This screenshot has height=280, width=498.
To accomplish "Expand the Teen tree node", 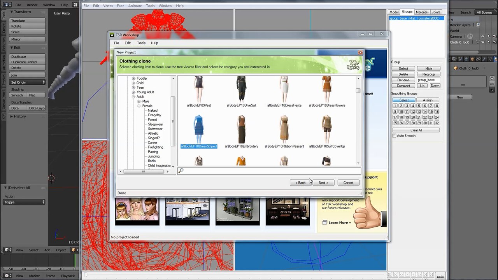I will [133, 87].
